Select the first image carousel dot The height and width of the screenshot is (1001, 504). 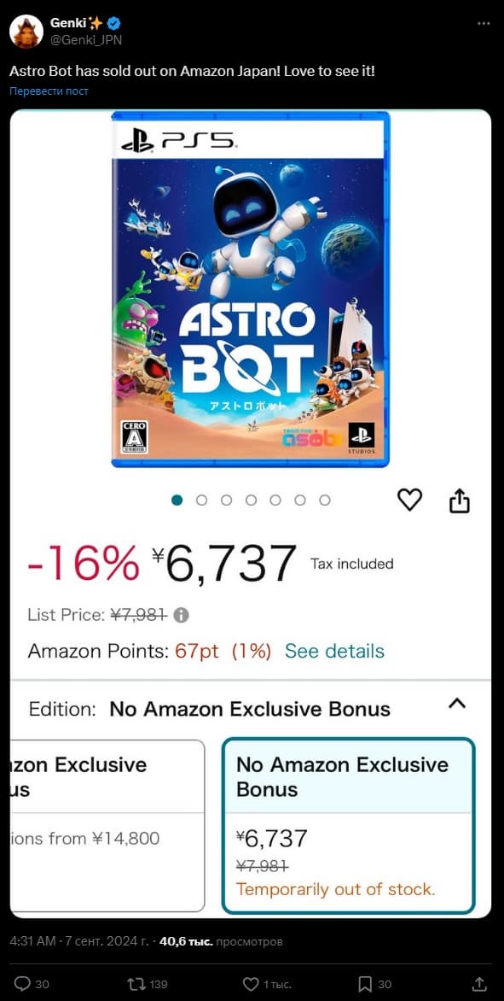(177, 500)
